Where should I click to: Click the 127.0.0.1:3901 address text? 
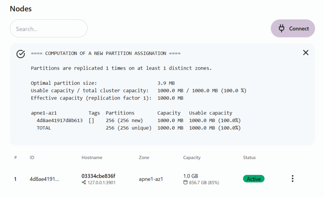pyautogui.click(x=102, y=182)
